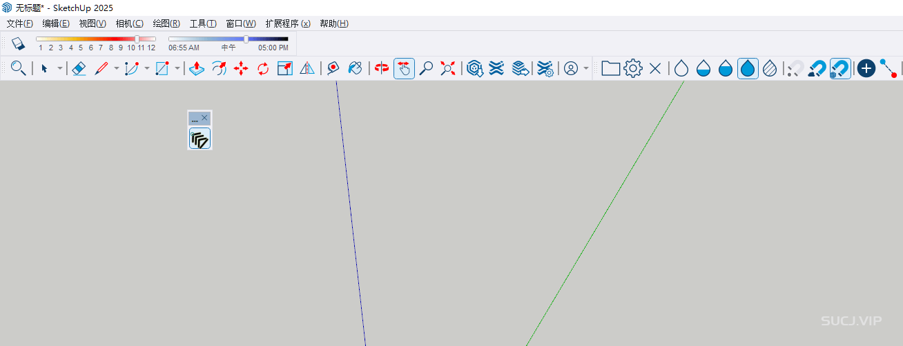Activate the Tape Measure tool
Screen dimensions: 903x346
coord(333,68)
